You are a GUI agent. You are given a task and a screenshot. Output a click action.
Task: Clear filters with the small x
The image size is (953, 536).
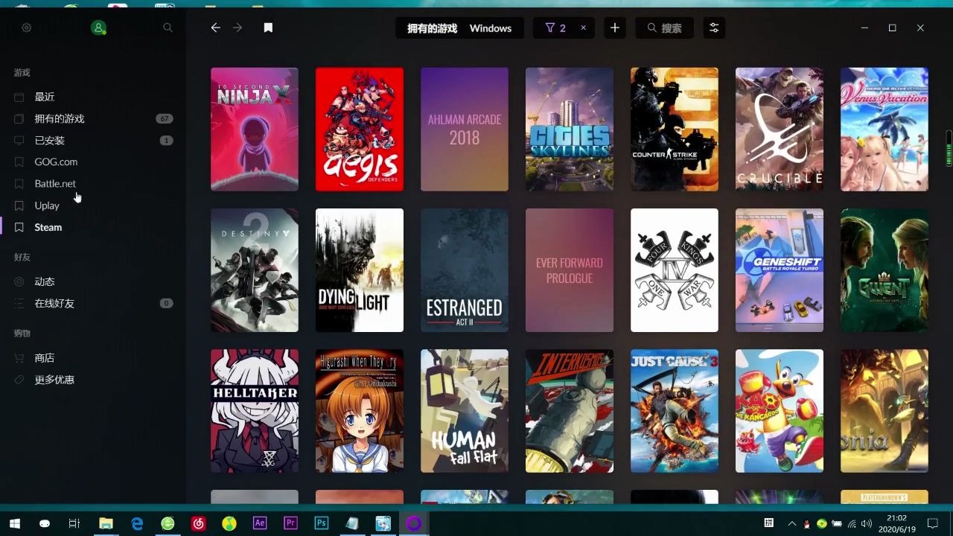(x=583, y=28)
